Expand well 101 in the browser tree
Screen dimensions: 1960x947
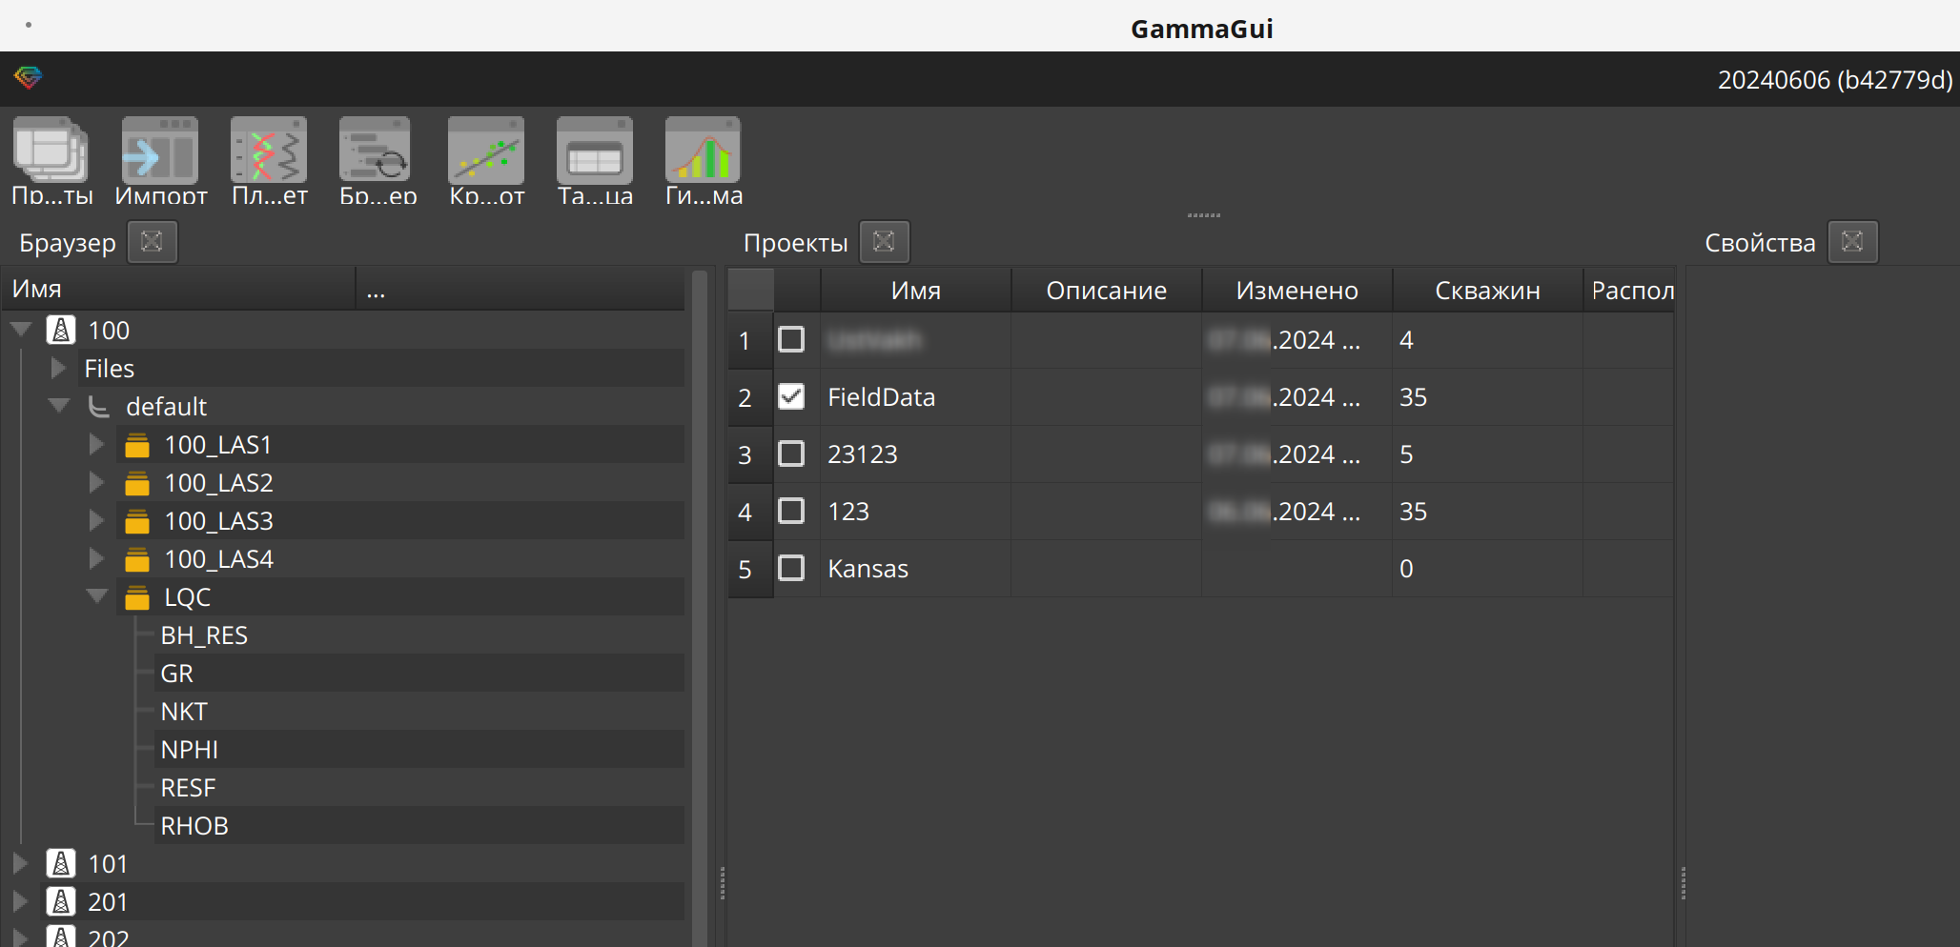(x=20, y=863)
